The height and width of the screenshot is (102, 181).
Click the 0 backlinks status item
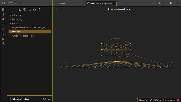click(x=143, y=100)
